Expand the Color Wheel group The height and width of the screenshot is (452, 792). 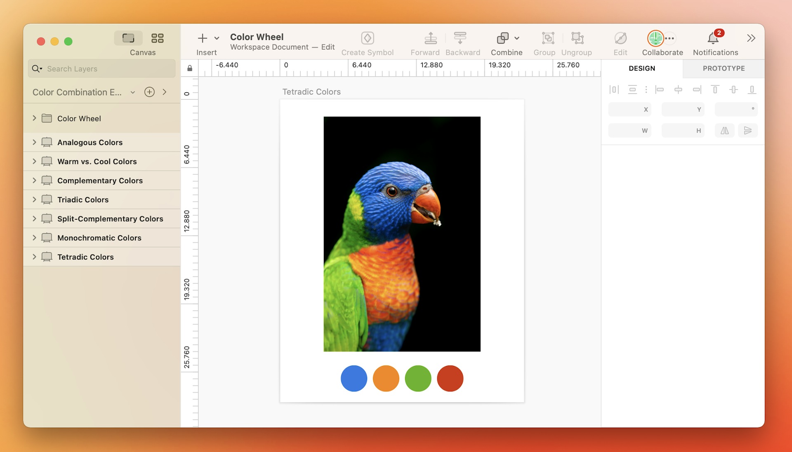point(34,118)
